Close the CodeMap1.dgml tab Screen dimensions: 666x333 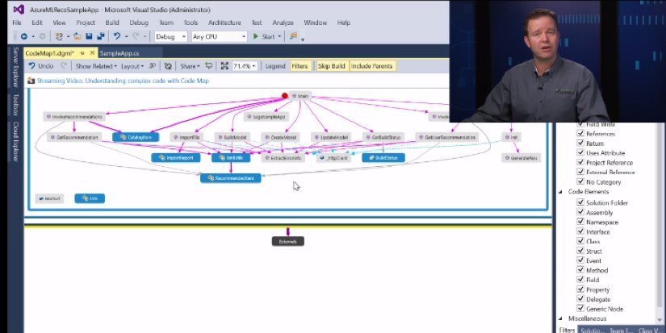click(x=92, y=53)
